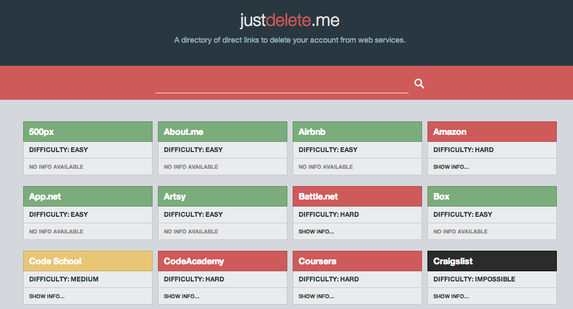
Task: Expand Show Info under Amazon
Action: [451, 167]
